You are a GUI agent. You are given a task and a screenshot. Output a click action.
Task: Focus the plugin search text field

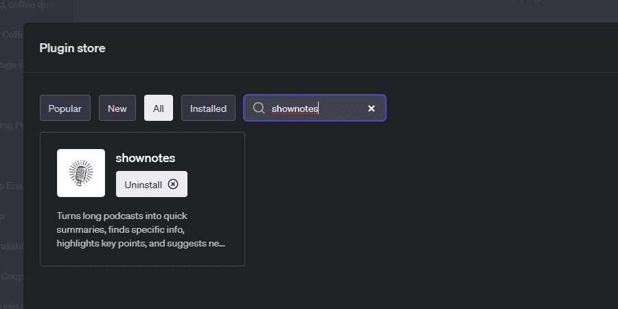click(315, 108)
